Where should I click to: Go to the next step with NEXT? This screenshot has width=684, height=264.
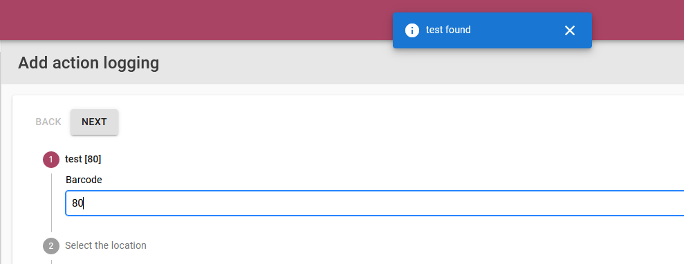tap(94, 122)
